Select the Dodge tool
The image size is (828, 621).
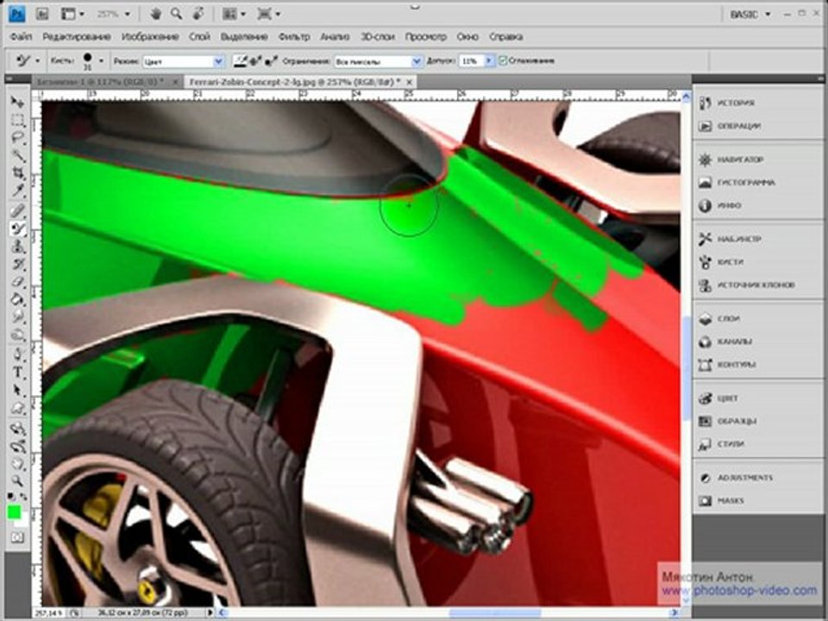pyautogui.click(x=18, y=335)
